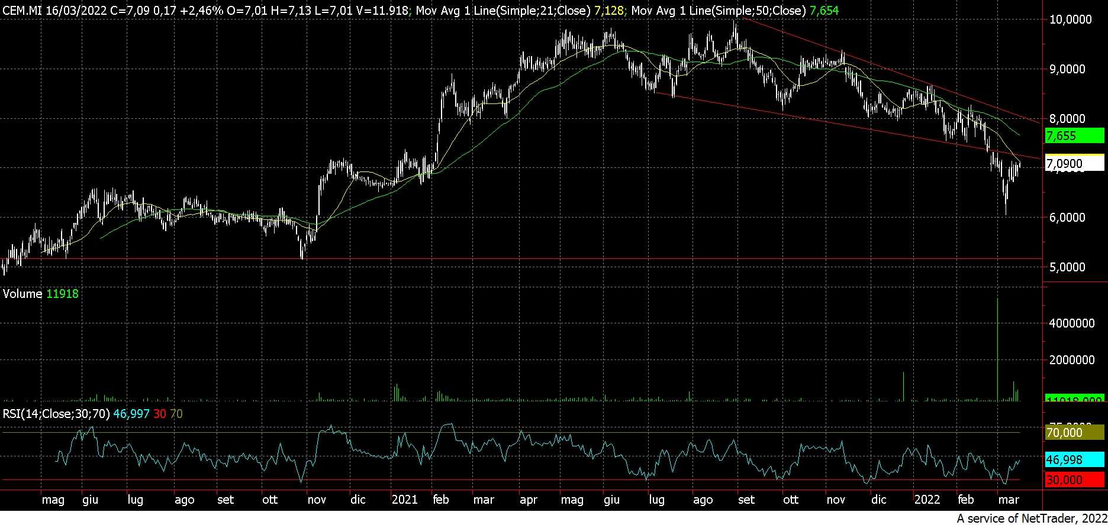1108x525 pixels.
Task: Click the feb label right after 2022
Action: 965,500
